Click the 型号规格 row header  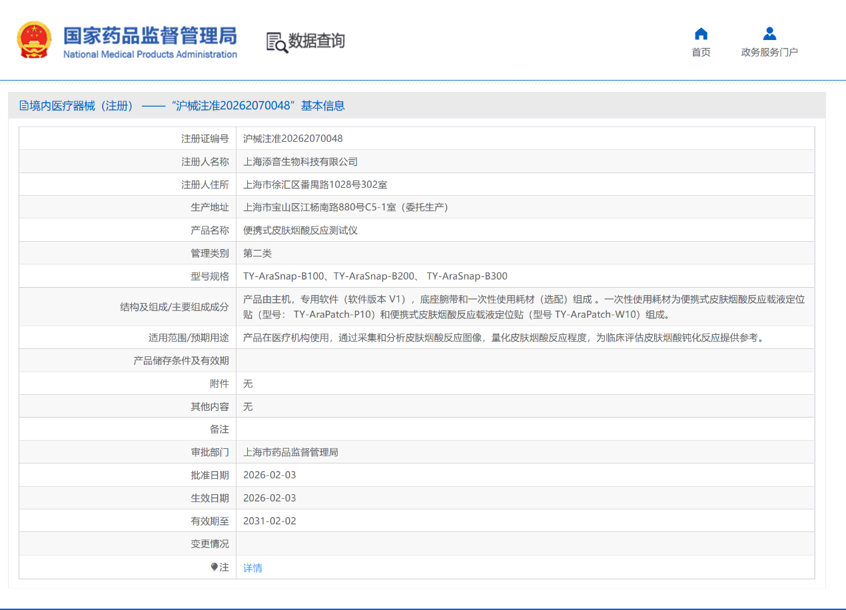point(213,275)
